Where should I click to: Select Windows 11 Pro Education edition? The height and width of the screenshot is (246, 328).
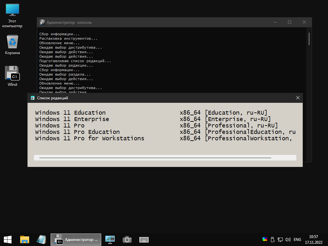[x=165, y=132]
